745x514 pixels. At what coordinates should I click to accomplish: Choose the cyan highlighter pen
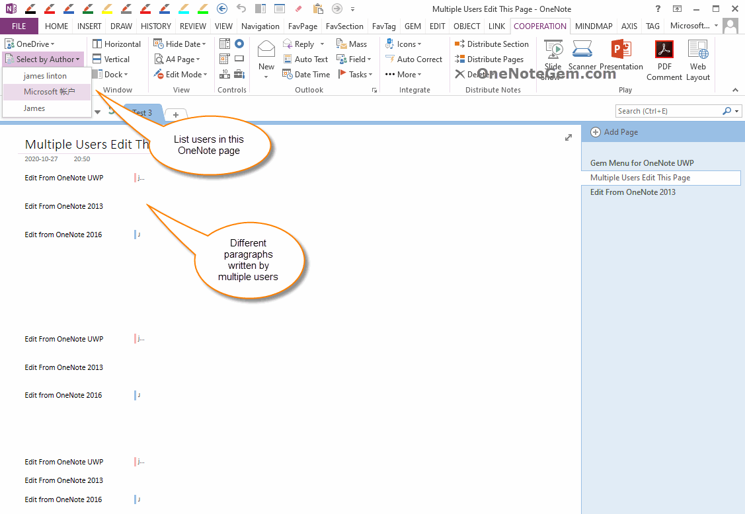(x=183, y=9)
